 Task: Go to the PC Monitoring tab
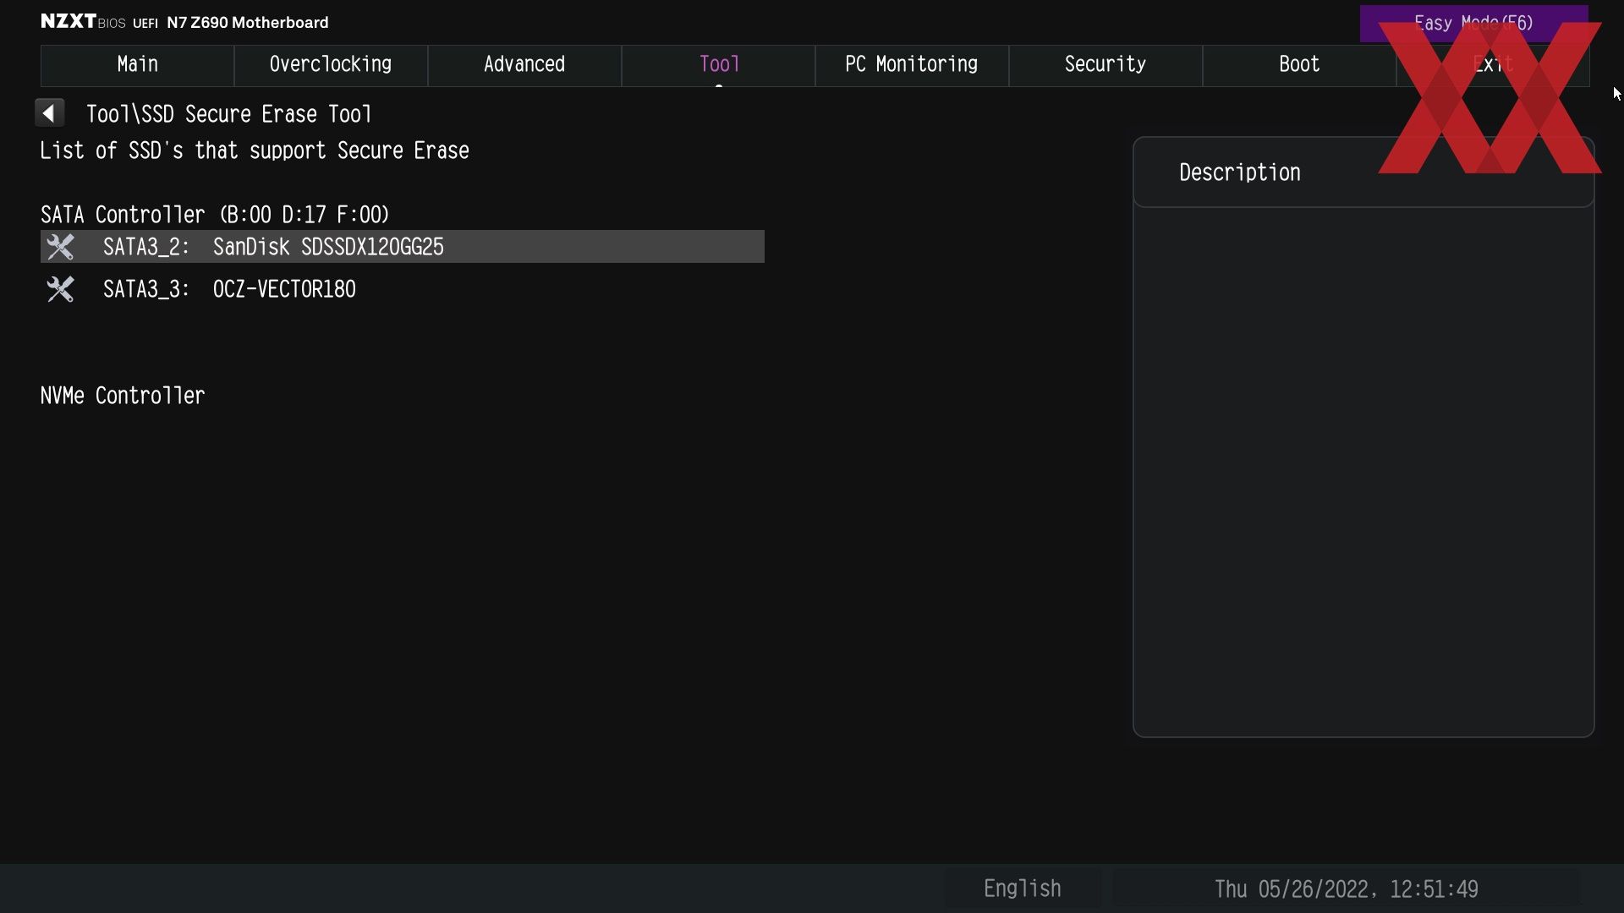pos(912,65)
